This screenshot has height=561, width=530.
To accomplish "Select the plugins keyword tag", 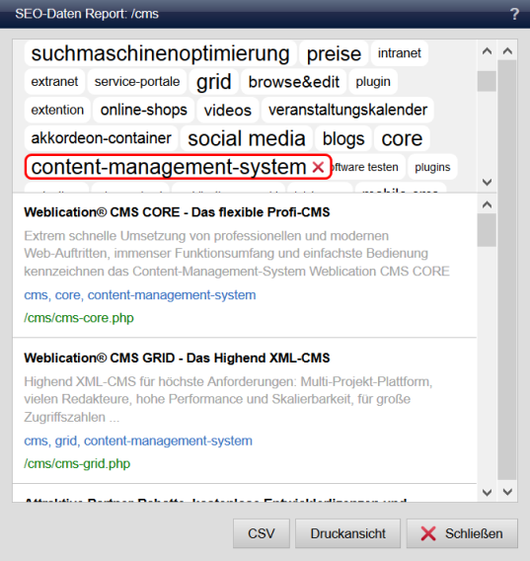I will coord(432,167).
